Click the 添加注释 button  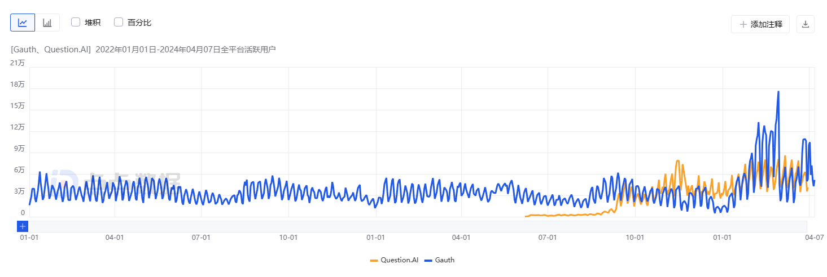760,24
